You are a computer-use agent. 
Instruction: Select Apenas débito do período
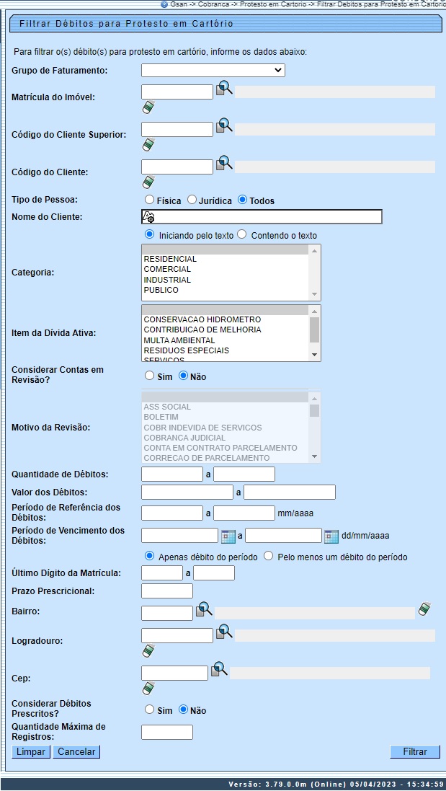[x=149, y=556]
